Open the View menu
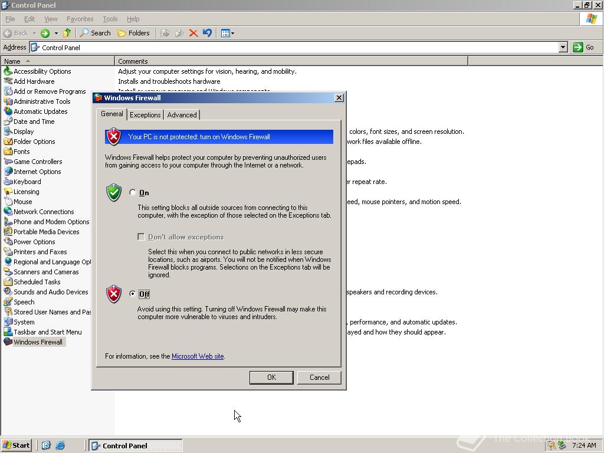The width and height of the screenshot is (604, 453). click(51, 19)
